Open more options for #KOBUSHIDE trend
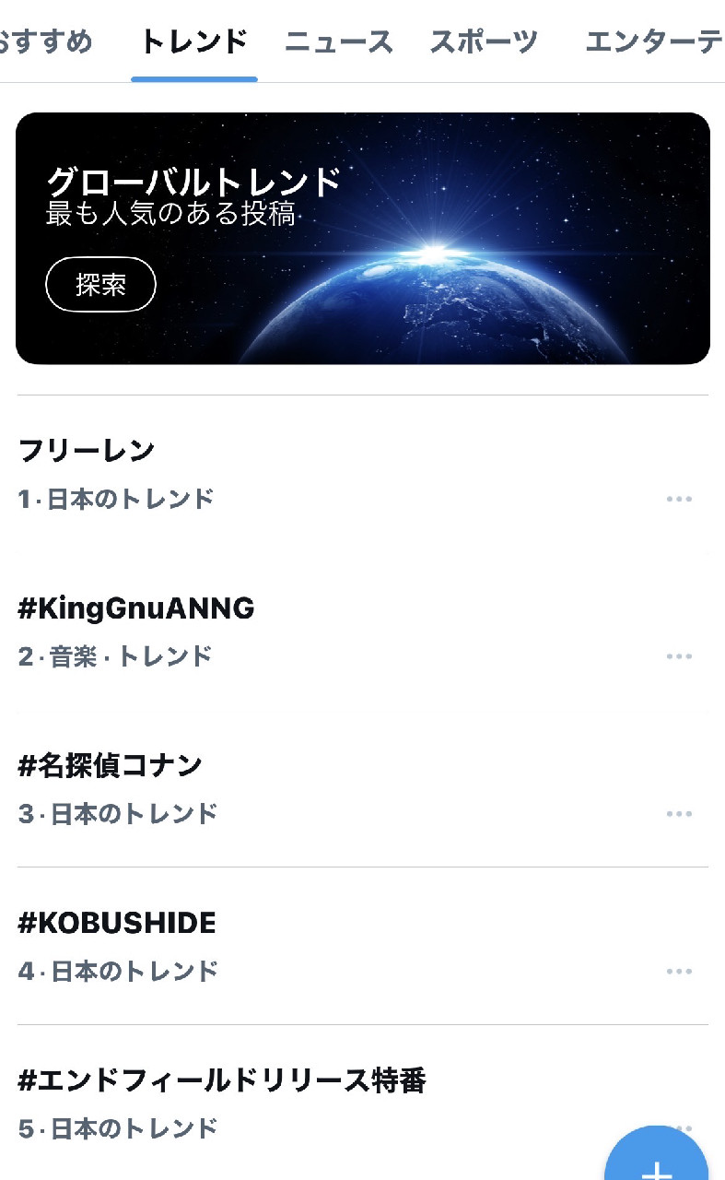The width and height of the screenshot is (725, 1180). [679, 971]
